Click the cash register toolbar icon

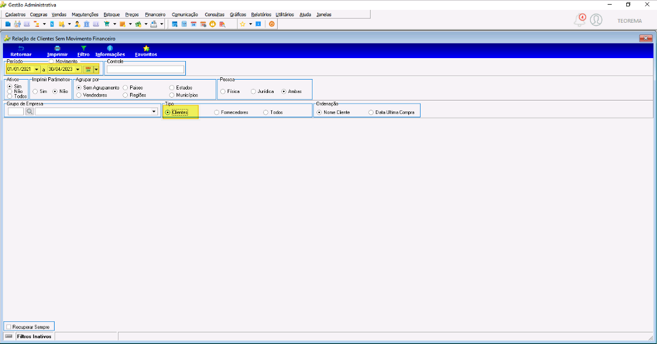[x=153, y=24]
